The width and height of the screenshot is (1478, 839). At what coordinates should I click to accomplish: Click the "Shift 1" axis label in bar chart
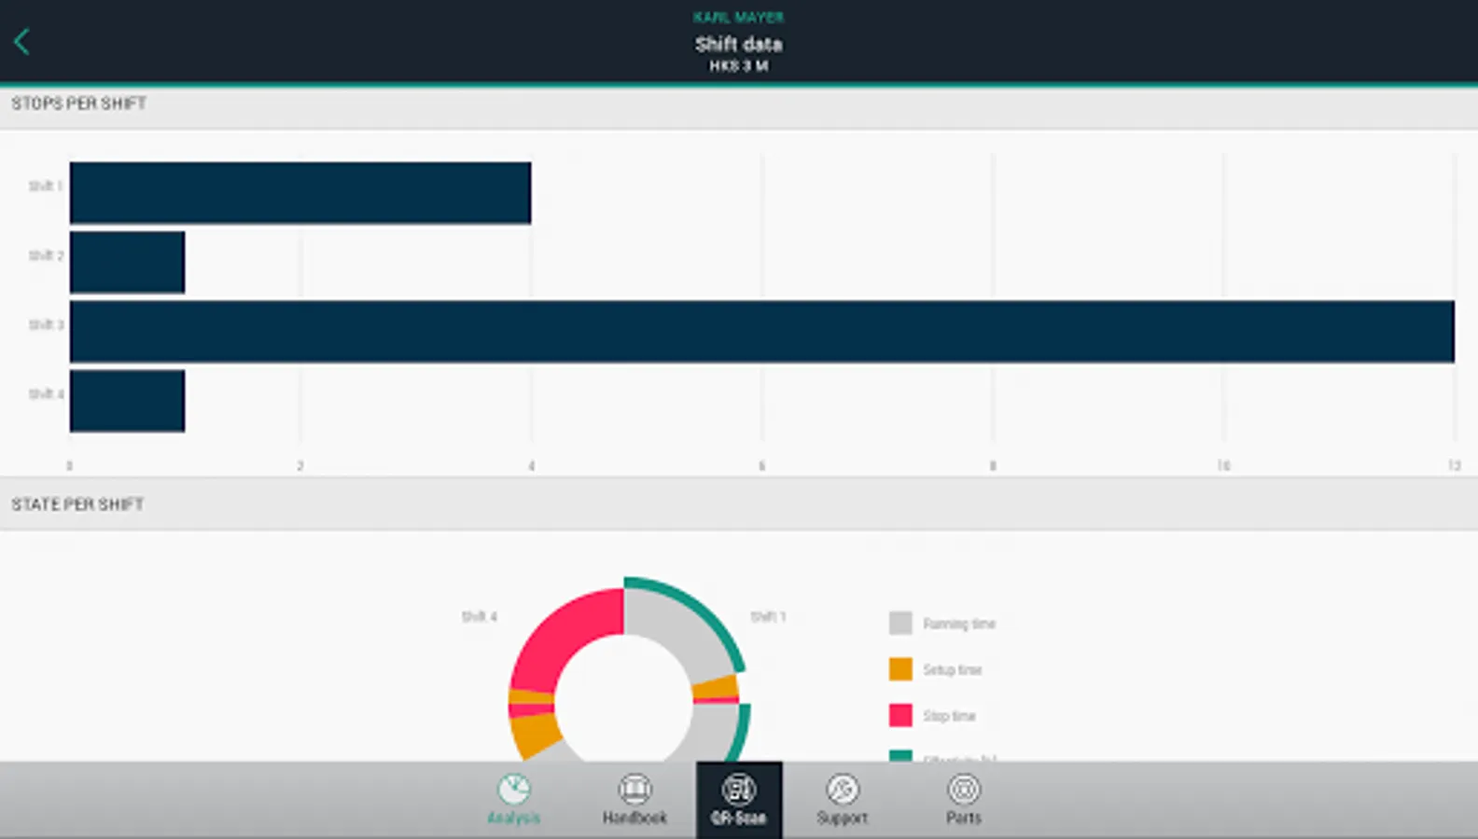[46, 186]
